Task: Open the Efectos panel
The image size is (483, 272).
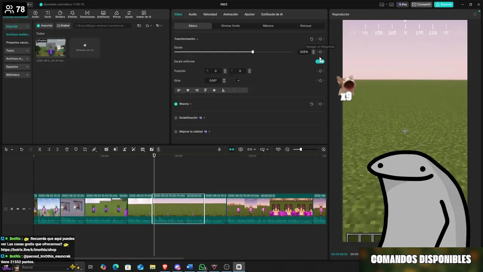Action: pos(72,14)
